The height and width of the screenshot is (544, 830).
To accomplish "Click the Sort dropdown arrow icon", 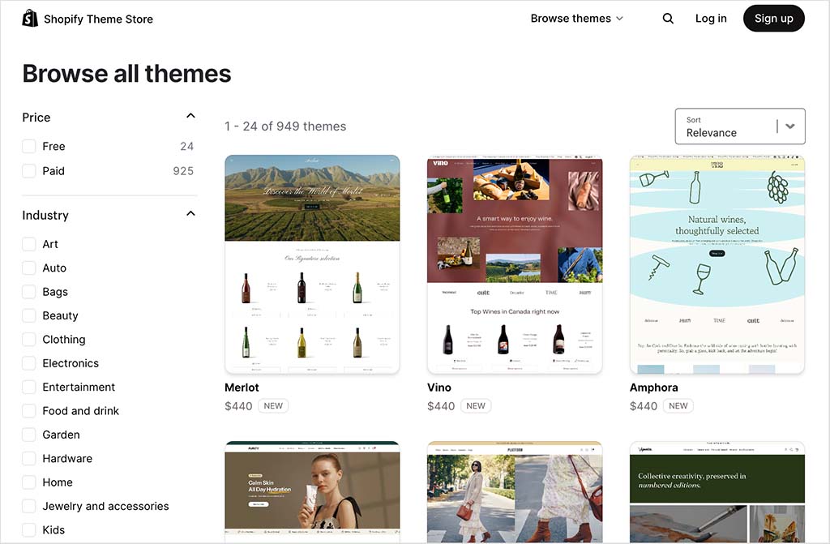I will pos(790,126).
